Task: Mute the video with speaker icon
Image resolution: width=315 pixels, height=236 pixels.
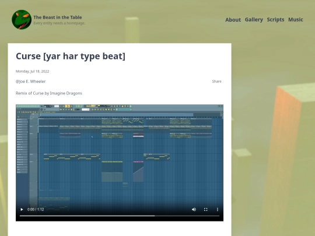Action: pyautogui.click(x=194, y=209)
